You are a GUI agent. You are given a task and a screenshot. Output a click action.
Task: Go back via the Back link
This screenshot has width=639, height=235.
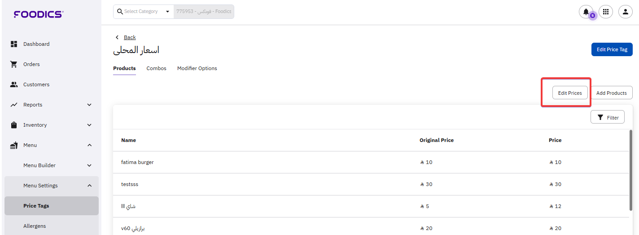(130, 37)
